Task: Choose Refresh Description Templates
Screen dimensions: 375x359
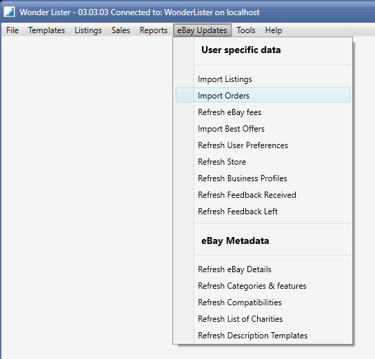Action: 263,336
